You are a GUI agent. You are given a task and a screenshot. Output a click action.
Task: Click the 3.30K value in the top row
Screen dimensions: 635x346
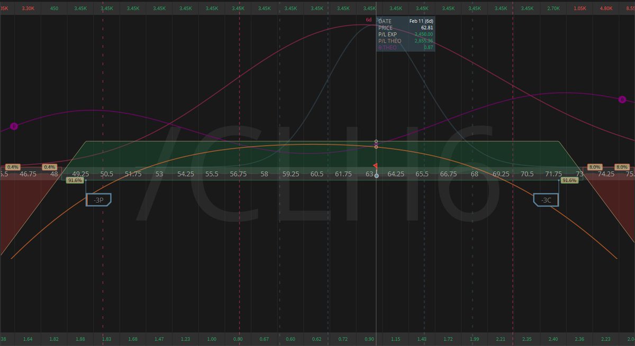[x=28, y=8]
